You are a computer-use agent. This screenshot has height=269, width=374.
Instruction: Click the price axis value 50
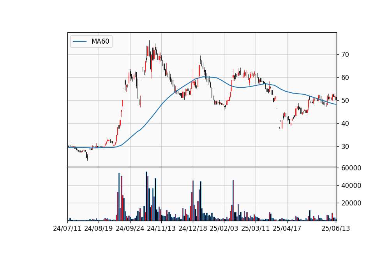click(x=345, y=101)
